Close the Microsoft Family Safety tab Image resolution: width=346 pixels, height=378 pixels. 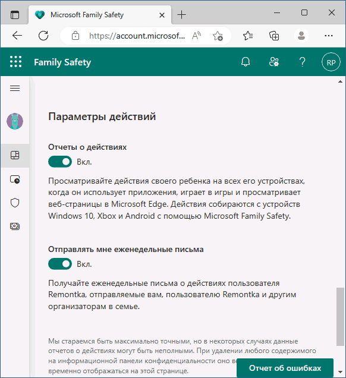(x=162, y=15)
